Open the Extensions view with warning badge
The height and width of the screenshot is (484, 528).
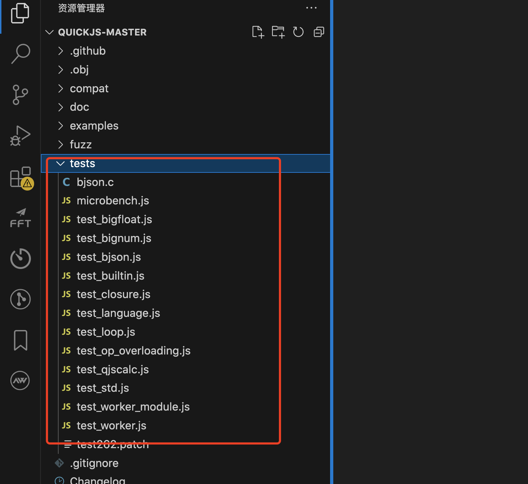click(20, 177)
